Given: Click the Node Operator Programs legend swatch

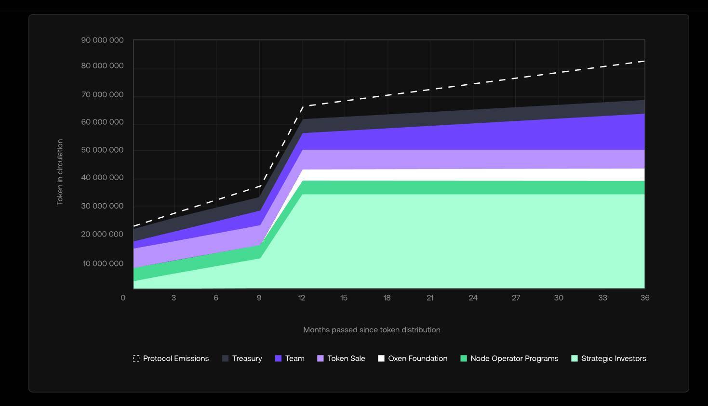Looking at the screenshot, I should (464, 358).
